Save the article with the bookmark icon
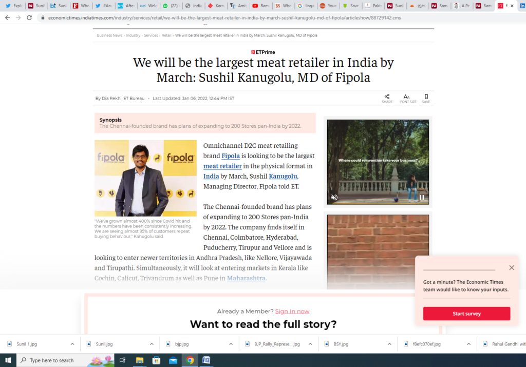The image size is (526, 367). click(x=426, y=99)
